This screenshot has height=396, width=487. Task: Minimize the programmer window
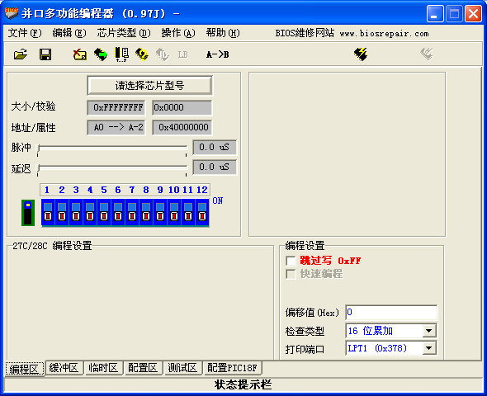(x=435, y=14)
